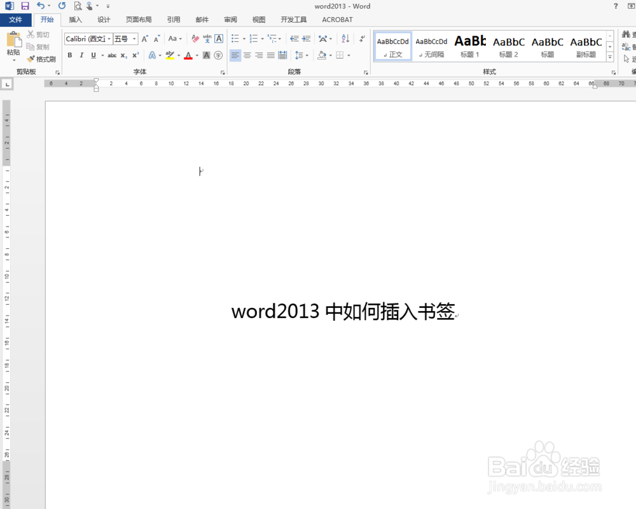The width and height of the screenshot is (636, 509).
Task: Justify the paragraph text
Action: pos(270,55)
